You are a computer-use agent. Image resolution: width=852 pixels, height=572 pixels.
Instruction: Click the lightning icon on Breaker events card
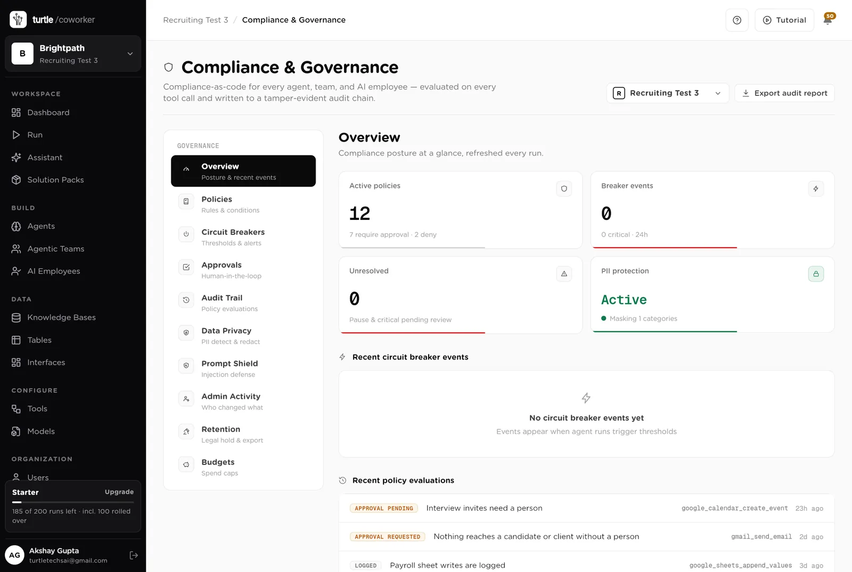point(816,189)
